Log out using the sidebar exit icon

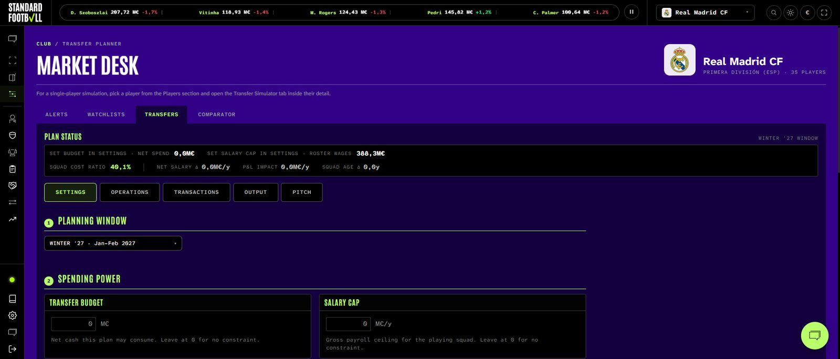point(13,349)
